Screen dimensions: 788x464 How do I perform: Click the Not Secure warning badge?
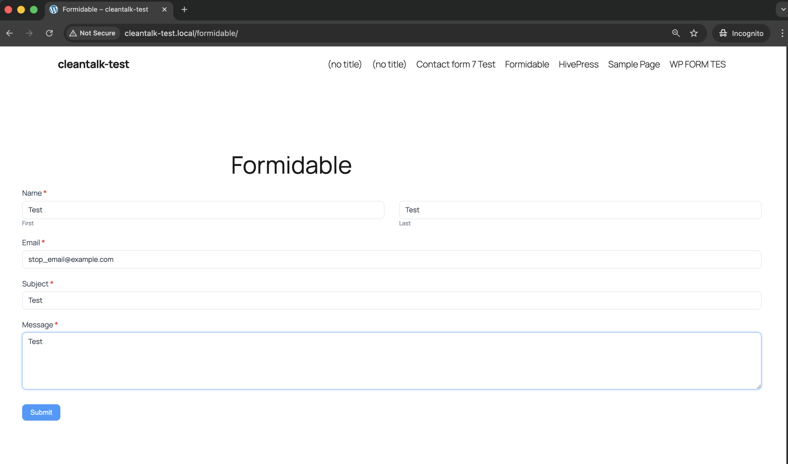93,33
